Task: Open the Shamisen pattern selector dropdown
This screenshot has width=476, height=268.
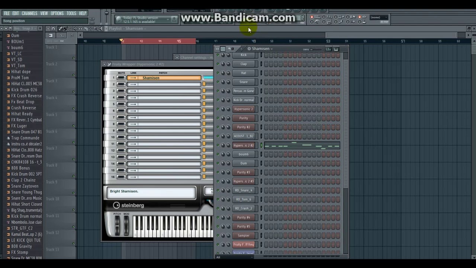Action: [271, 49]
